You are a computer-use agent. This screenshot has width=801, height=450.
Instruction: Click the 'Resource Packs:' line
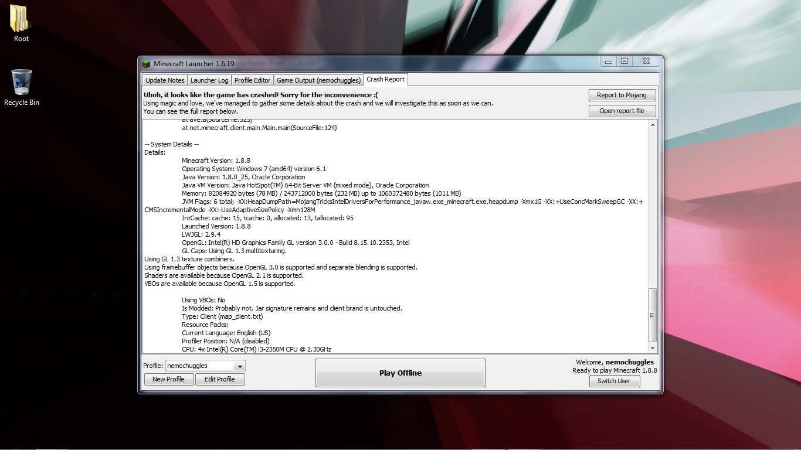coord(205,325)
